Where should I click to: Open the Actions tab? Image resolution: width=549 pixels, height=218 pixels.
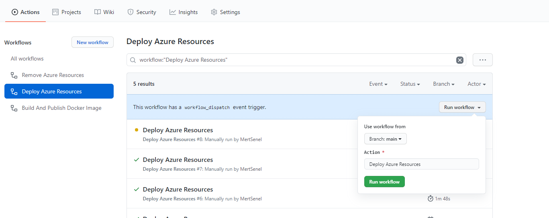25,12
